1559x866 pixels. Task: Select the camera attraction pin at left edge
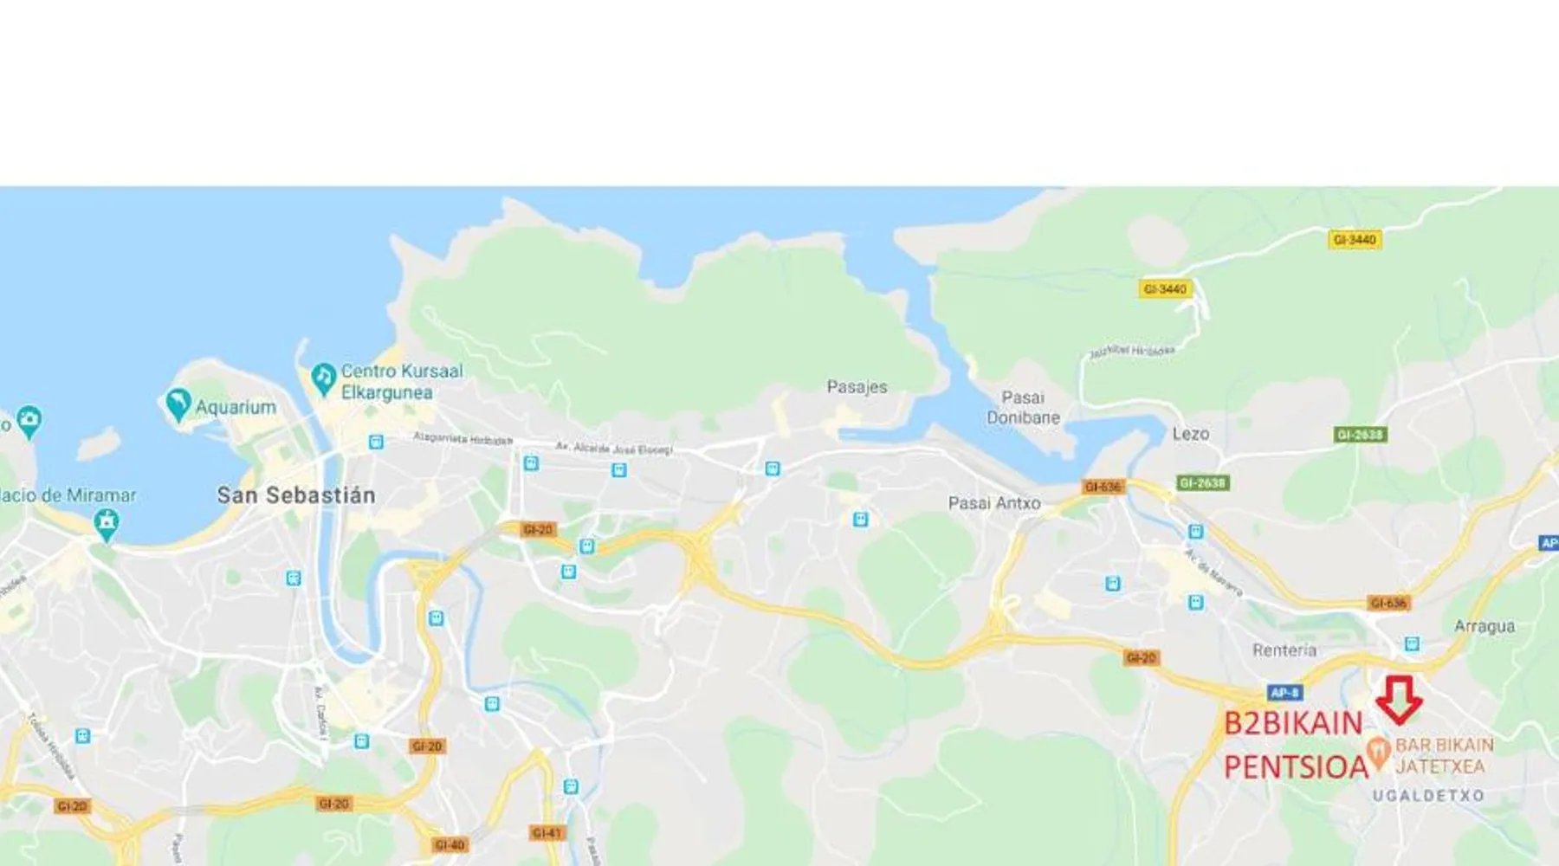[29, 422]
